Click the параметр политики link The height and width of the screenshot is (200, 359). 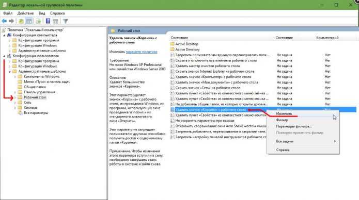click(142, 52)
